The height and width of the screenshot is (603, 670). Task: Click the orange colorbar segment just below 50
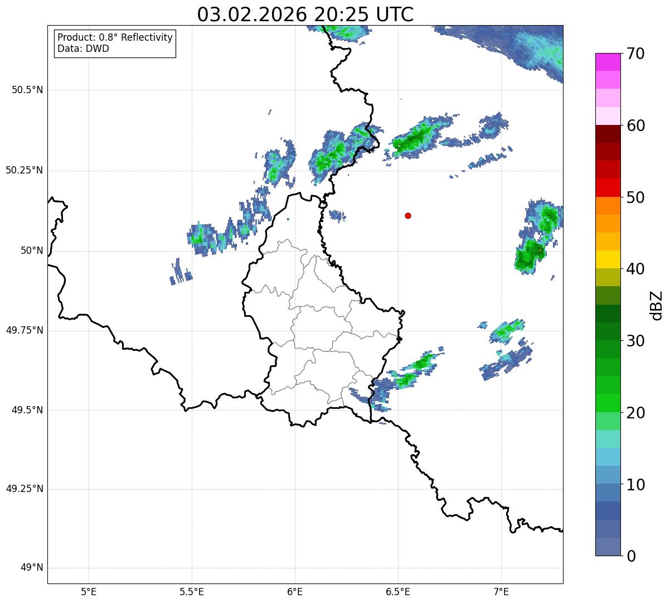[608, 206]
